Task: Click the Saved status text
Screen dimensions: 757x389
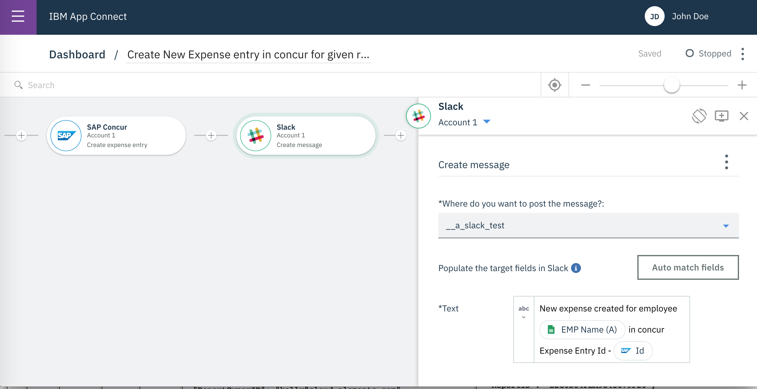Action: coord(650,54)
